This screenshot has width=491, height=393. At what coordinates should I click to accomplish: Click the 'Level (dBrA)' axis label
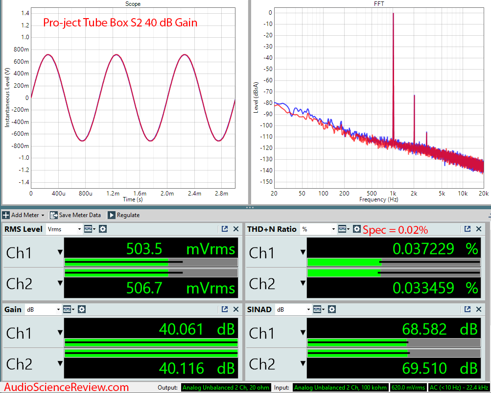tap(256, 98)
